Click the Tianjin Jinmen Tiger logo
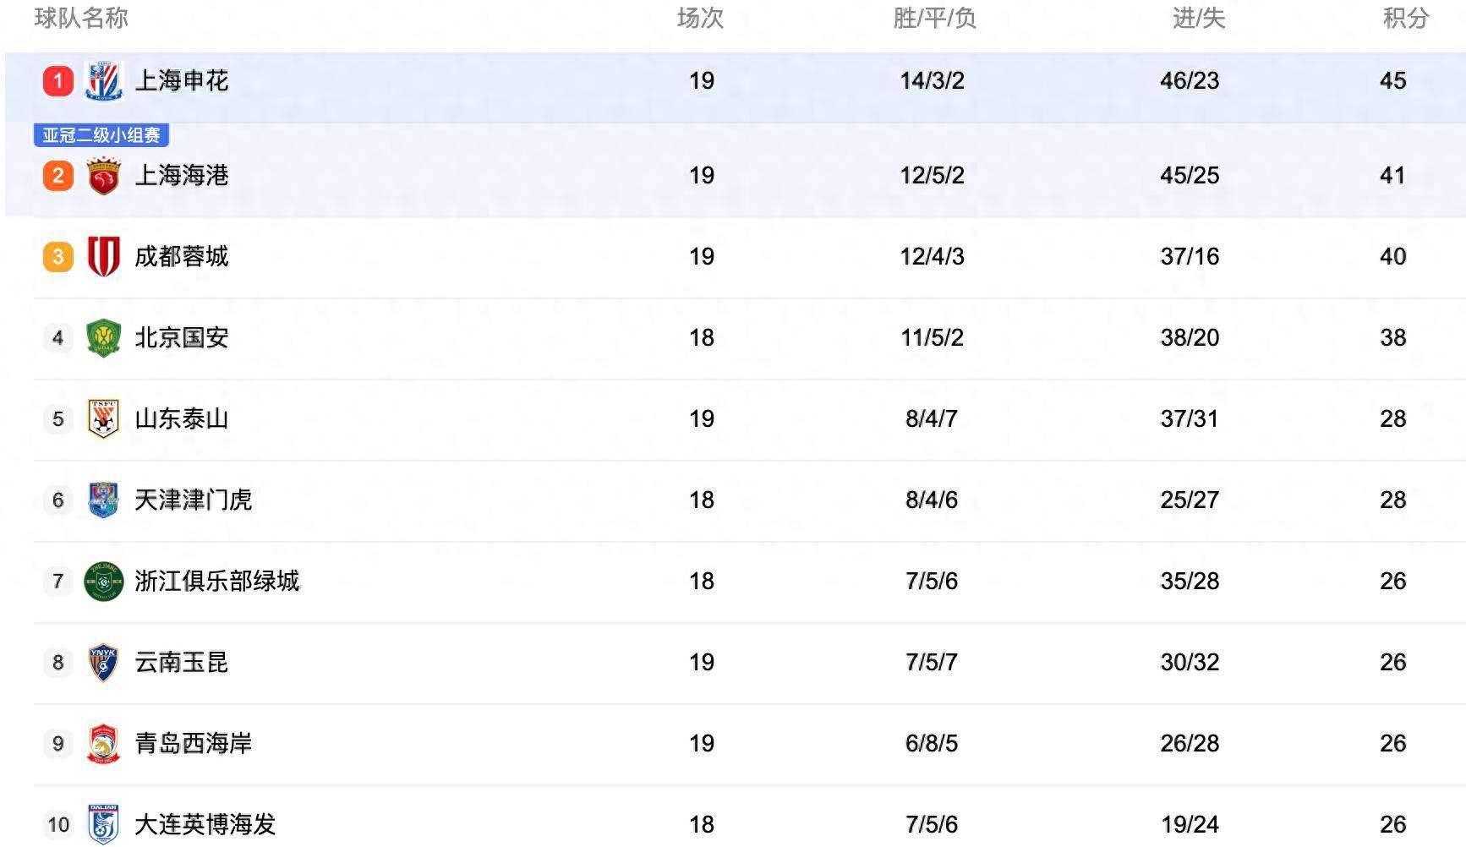The image size is (1466, 847). coord(104,500)
